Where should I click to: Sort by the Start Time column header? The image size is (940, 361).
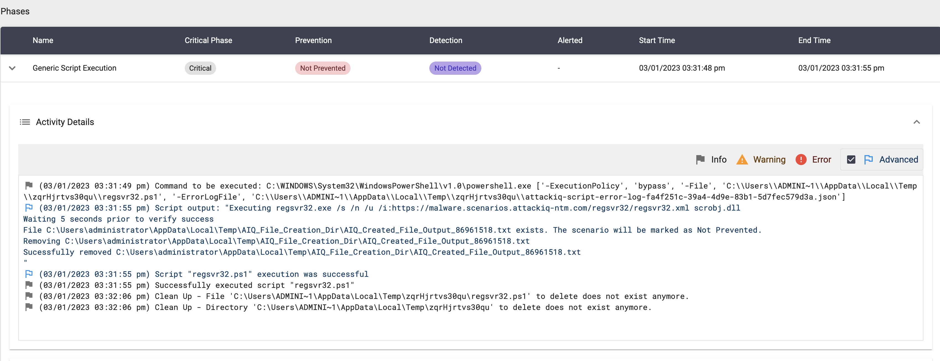click(x=656, y=40)
